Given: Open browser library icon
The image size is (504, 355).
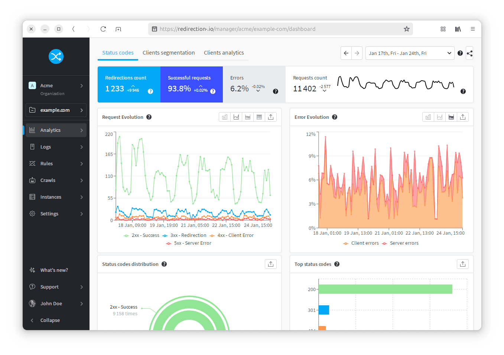Looking at the screenshot, I should point(458,29).
